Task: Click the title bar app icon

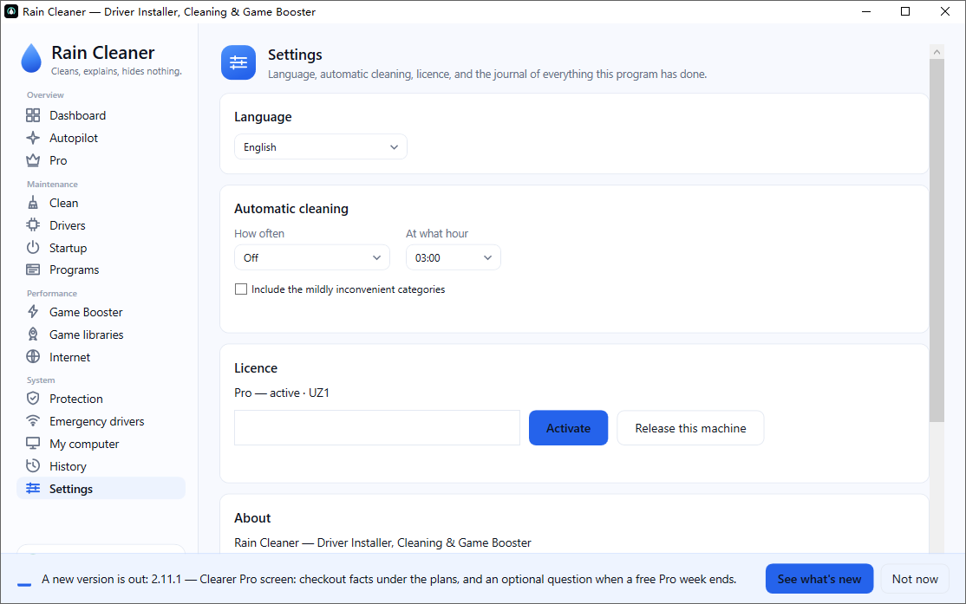Action: click(11, 11)
